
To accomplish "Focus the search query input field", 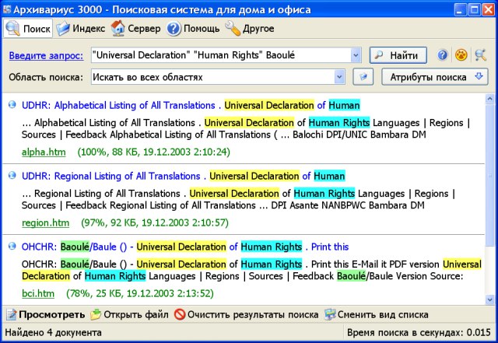I will pyautogui.click(x=221, y=55).
